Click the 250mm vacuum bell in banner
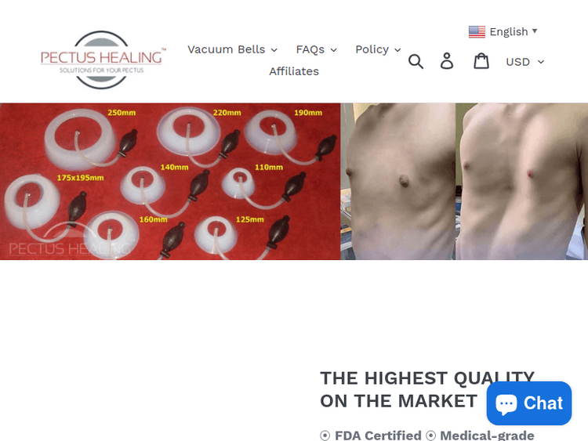Image resolution: width=588 pixels, height=441 pixels. click(x=81, y=139)
